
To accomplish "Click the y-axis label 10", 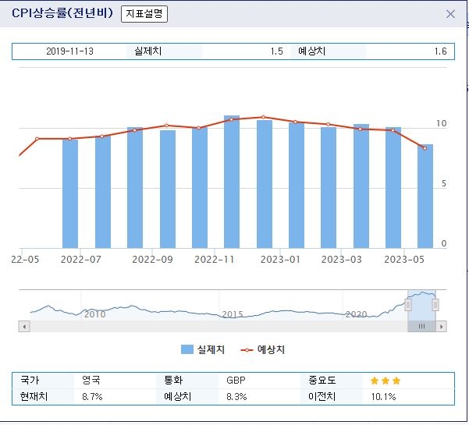I will (x=442, y=123).
